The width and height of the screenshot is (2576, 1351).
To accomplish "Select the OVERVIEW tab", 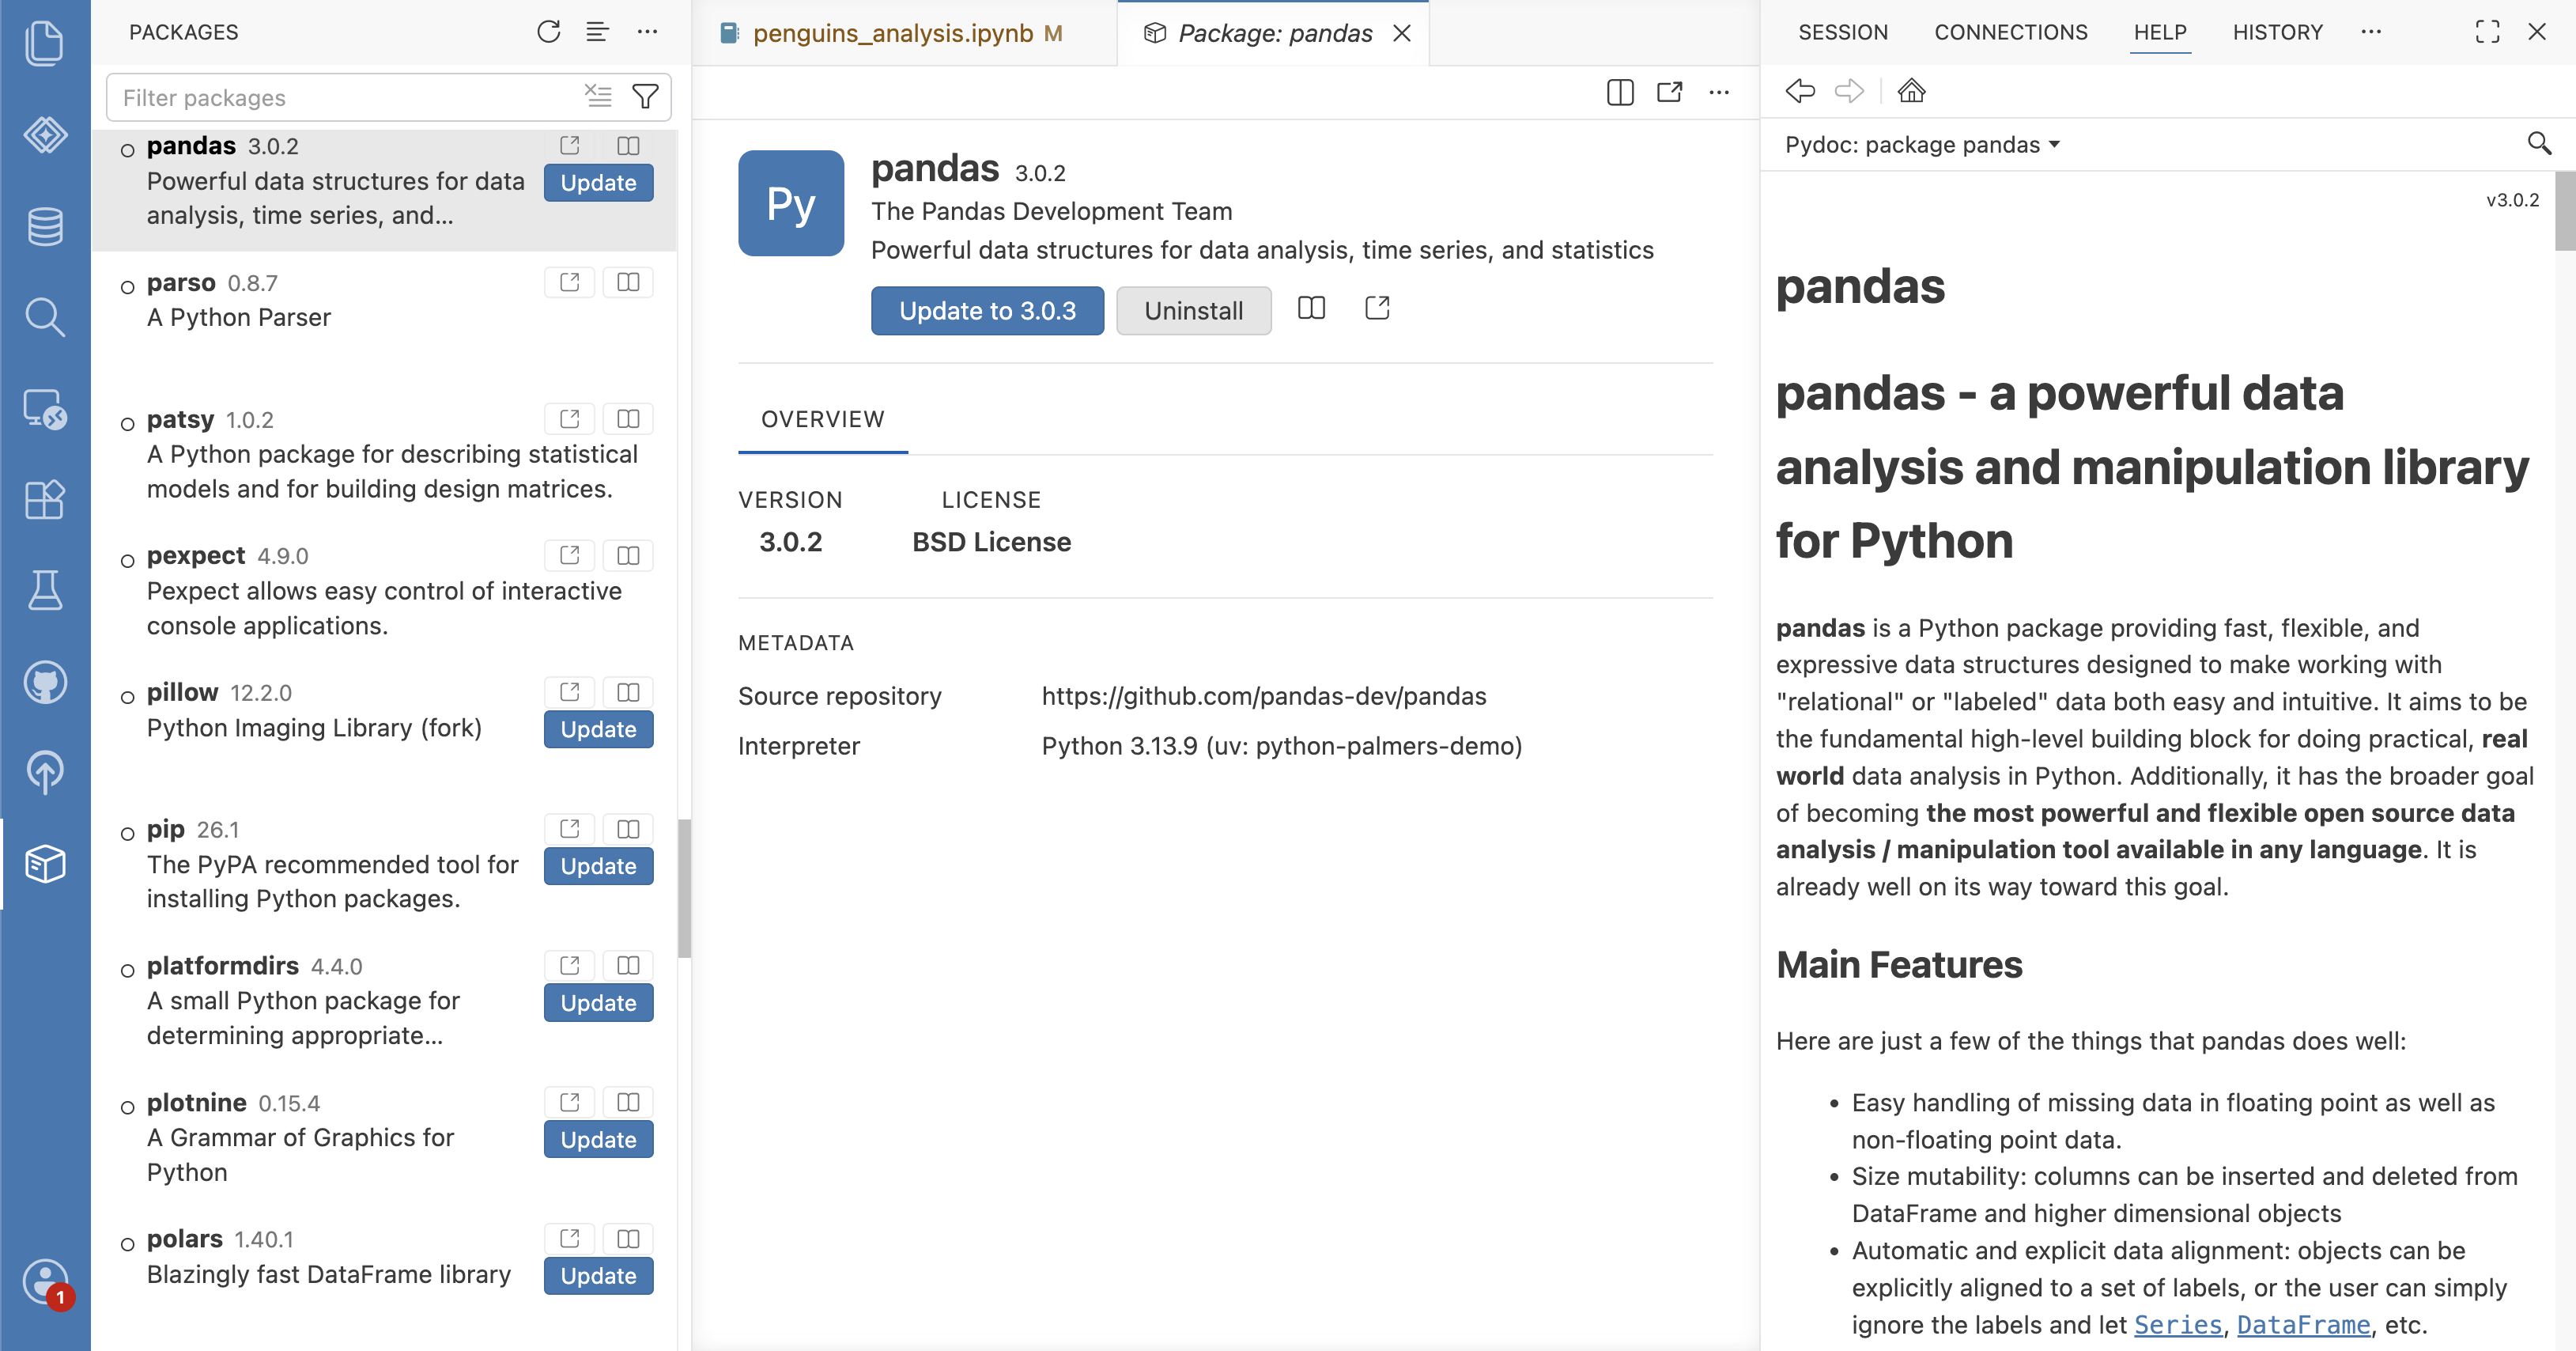I will [822, 419].
